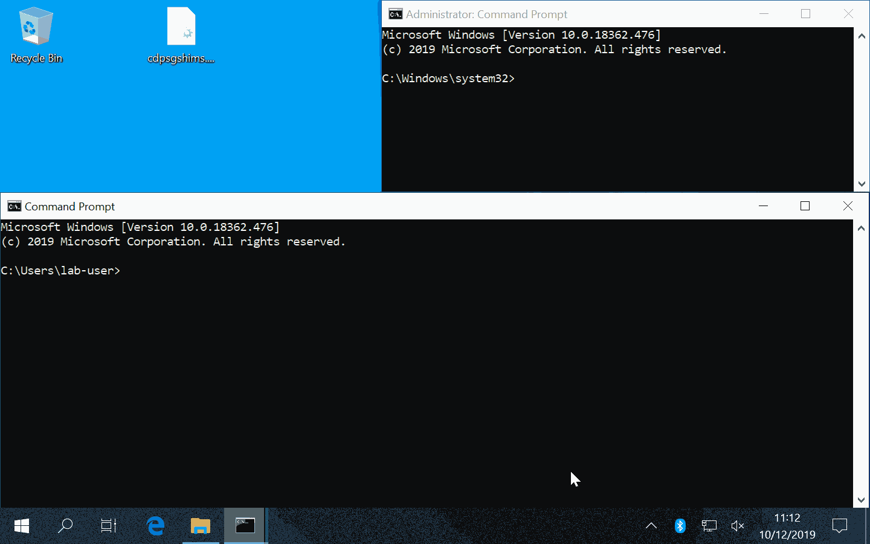The height and width of the screenshot is (544, 870).
Task: Minimize the Administrator Command Prompt window
Action: click(764, 14)
